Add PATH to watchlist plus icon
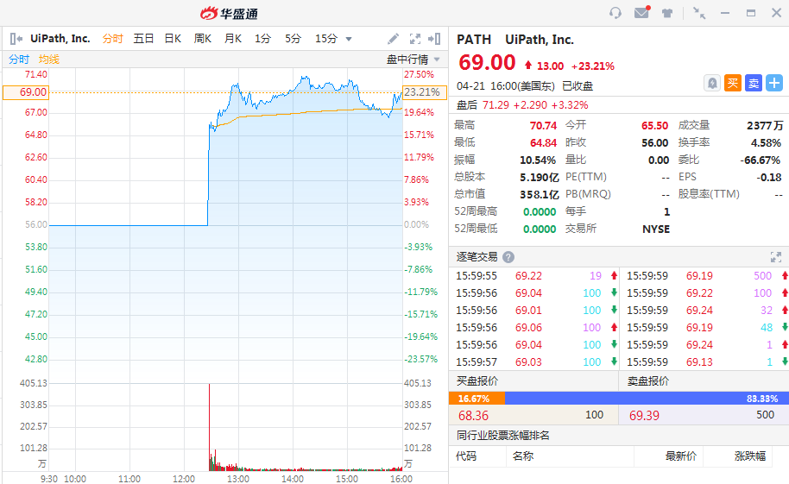 click(774, 83)
